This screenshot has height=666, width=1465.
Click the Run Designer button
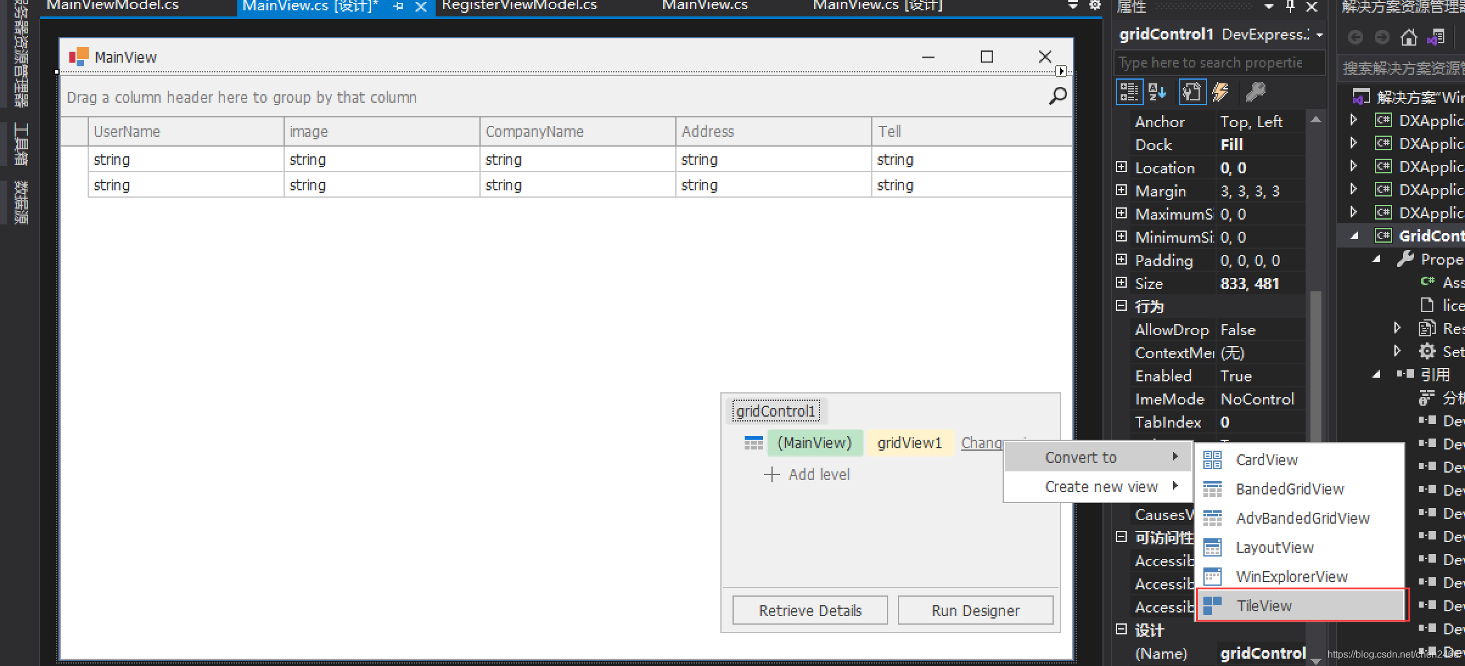click(975, 610)
